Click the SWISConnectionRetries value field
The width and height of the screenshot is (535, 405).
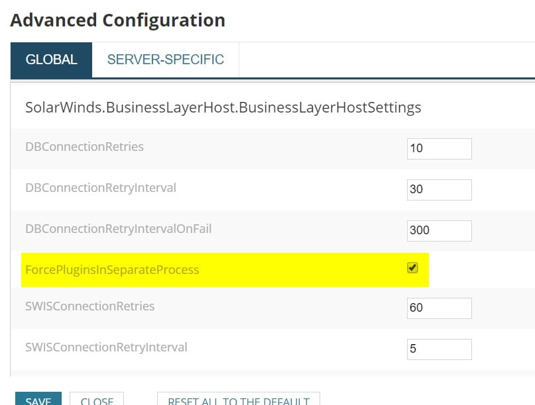point(439,308)
